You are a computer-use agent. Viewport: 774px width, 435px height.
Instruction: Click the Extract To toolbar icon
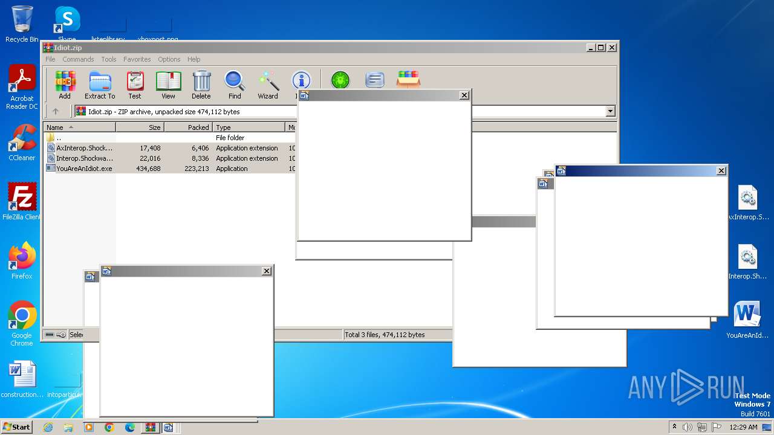click(100, 85)
